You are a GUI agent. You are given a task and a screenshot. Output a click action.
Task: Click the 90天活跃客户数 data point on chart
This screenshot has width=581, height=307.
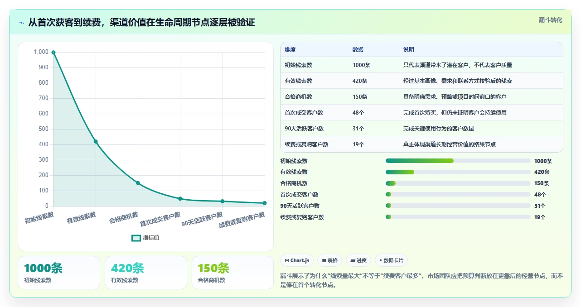point(223,201)
